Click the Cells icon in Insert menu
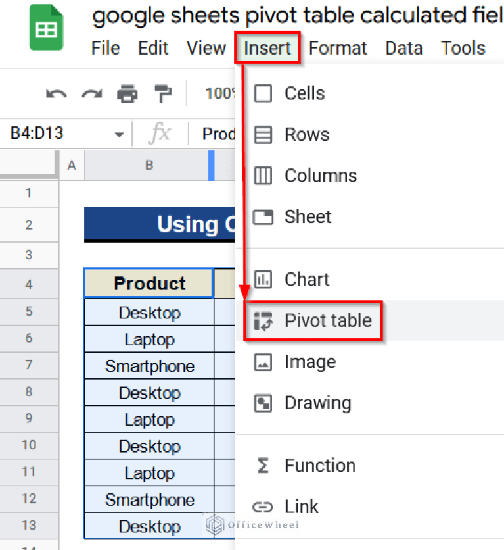 pos(263,93)
